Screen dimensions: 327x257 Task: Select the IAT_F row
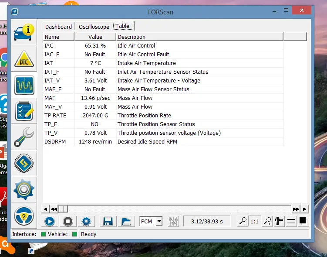163,72
